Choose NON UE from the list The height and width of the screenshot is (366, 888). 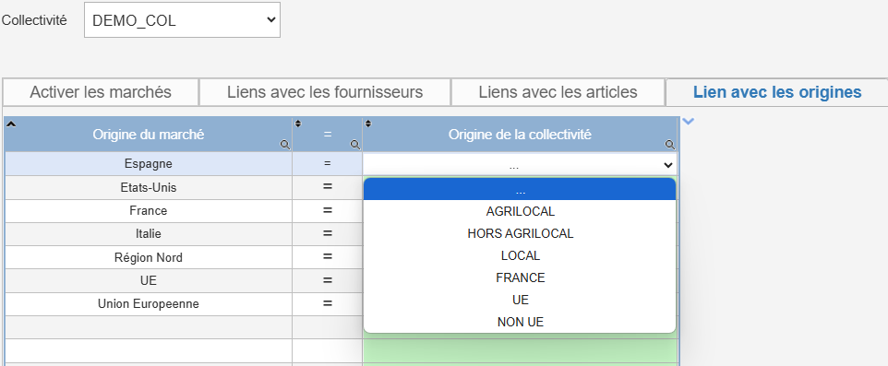tap(520, 322)
